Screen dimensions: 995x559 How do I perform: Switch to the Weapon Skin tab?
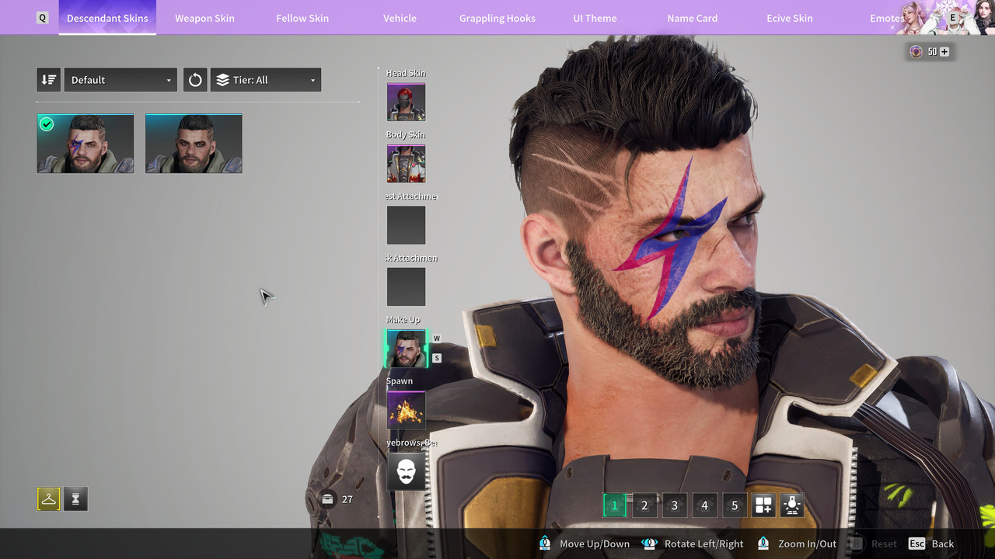coord(204,18)
